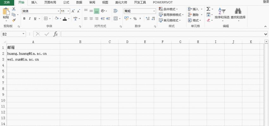Screen dimensions: 269x126
Task: Click the Cut scissors icon
Action: tap(14, 9)
